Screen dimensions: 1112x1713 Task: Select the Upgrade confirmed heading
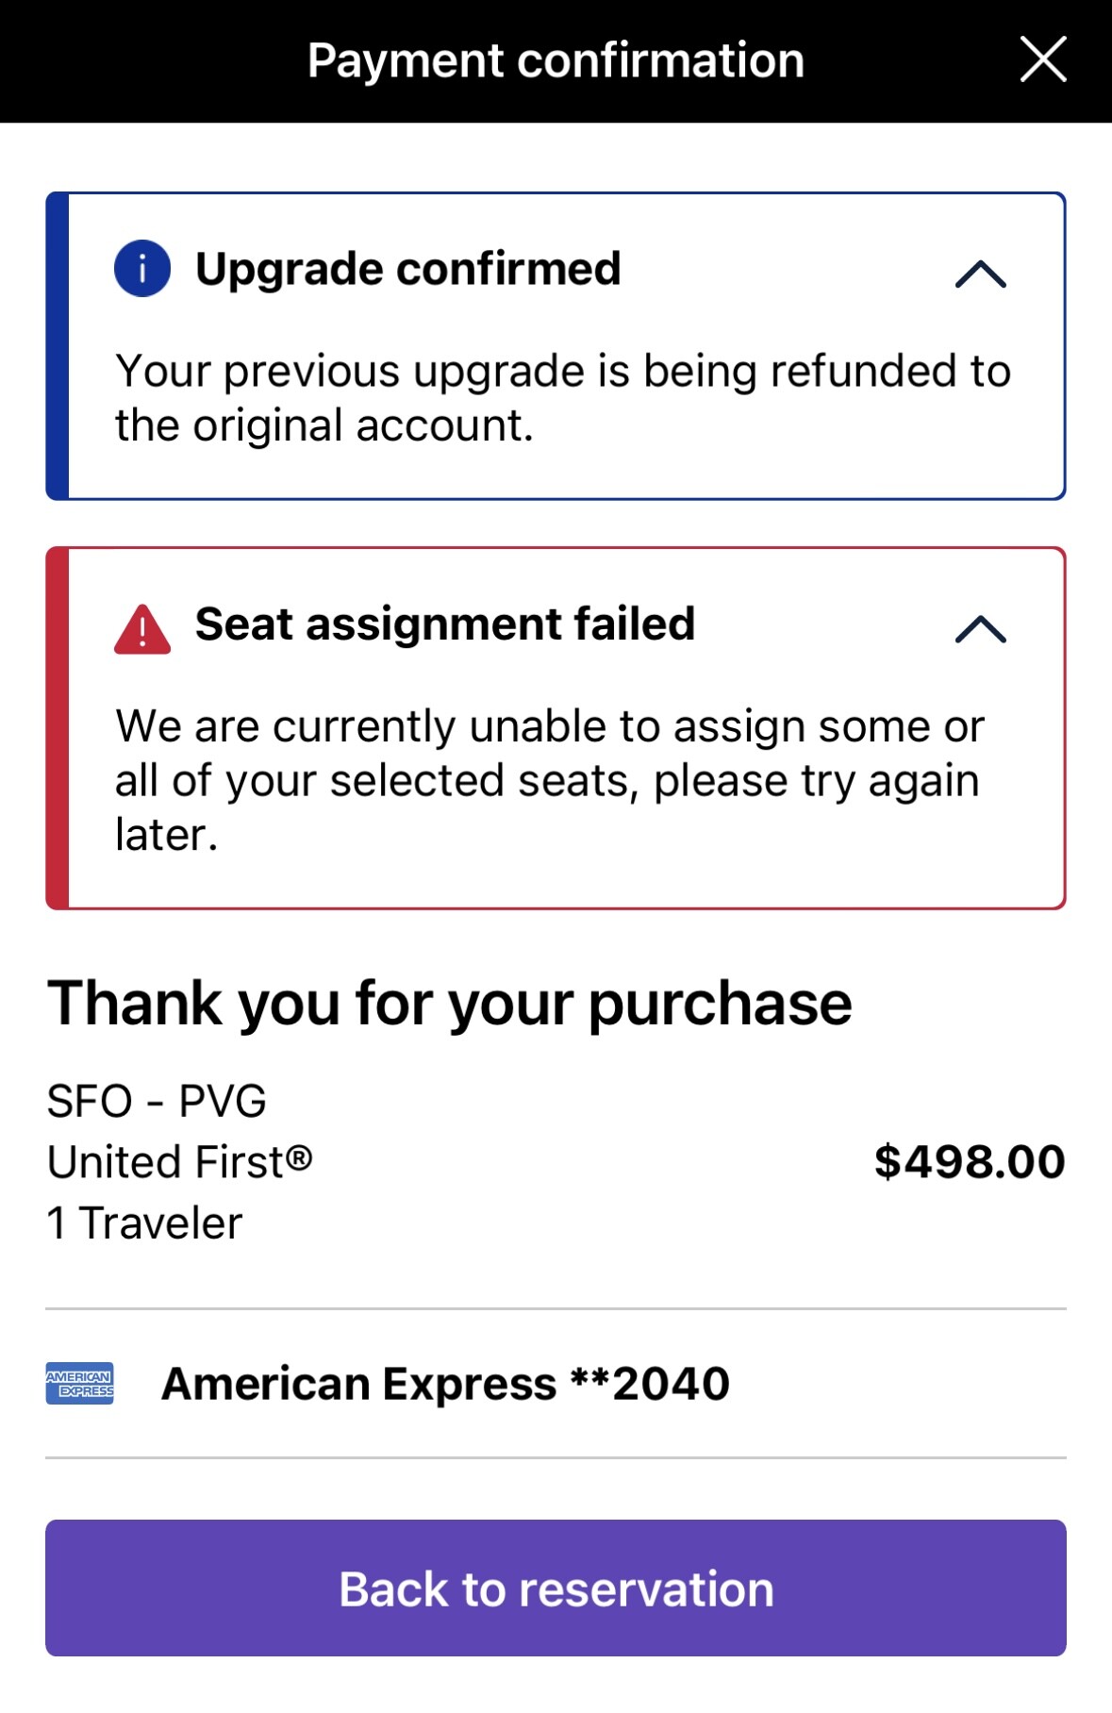[407, 269]
